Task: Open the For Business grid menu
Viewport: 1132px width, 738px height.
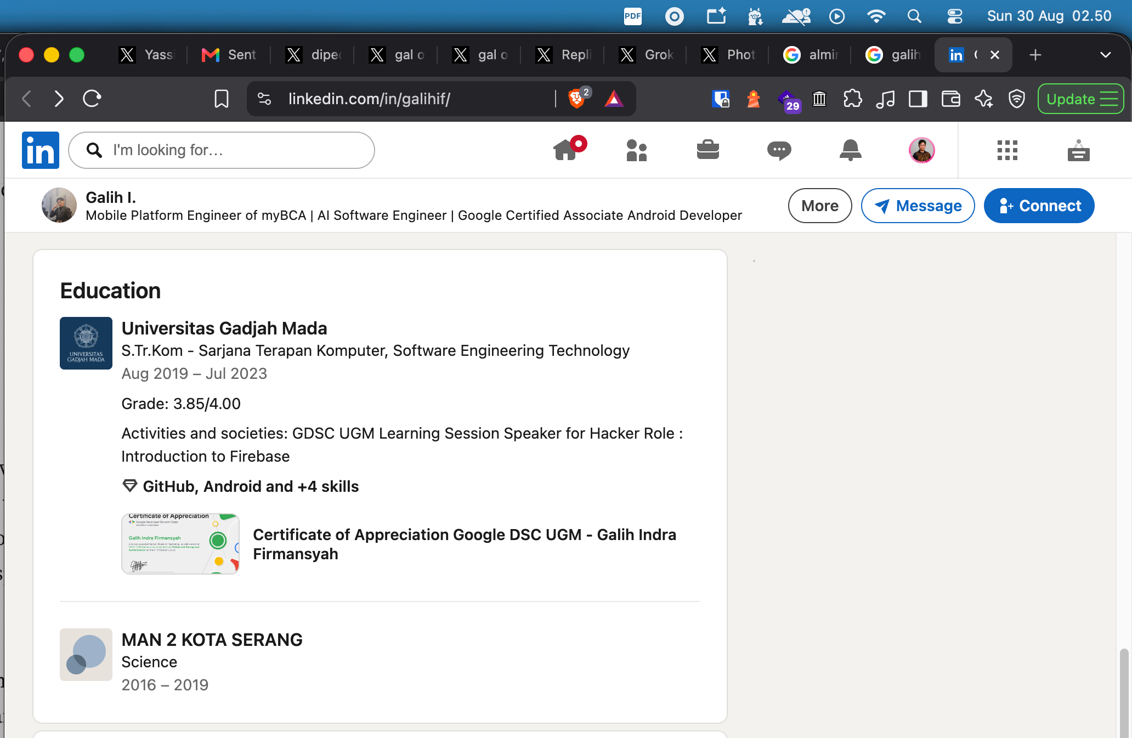Action: coord(1008,150)
